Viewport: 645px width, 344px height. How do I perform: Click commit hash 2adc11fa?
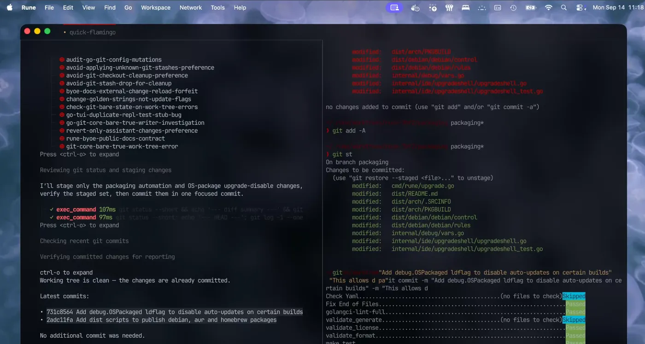tap(59, 320)
